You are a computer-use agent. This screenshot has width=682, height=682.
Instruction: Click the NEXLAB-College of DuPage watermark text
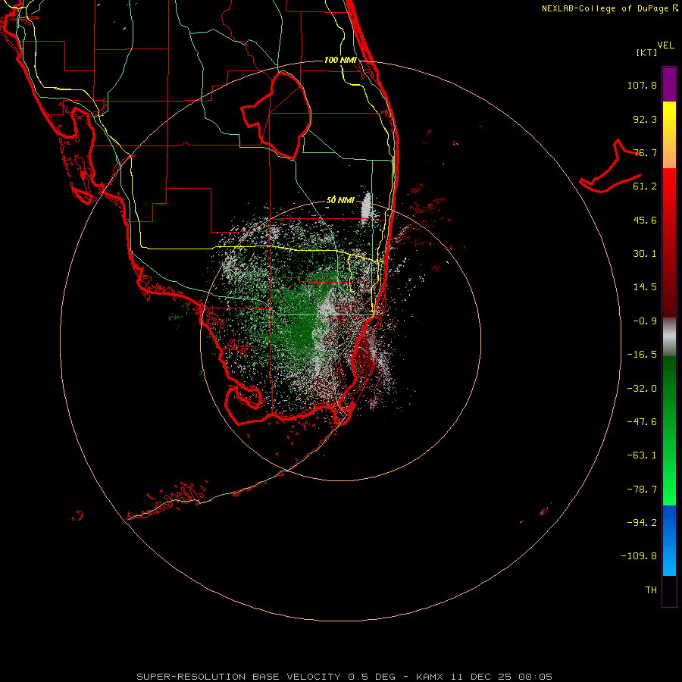coord(609,8)
